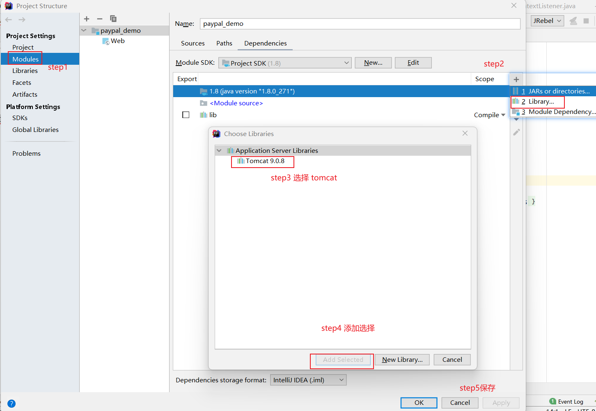Collapse the paypal_demo module tree node
The image size is (596, 411).
point(84,31)
